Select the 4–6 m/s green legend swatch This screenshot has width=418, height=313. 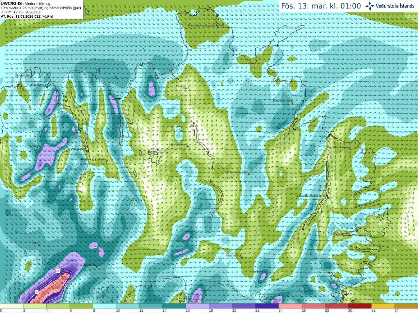point(58,306)
